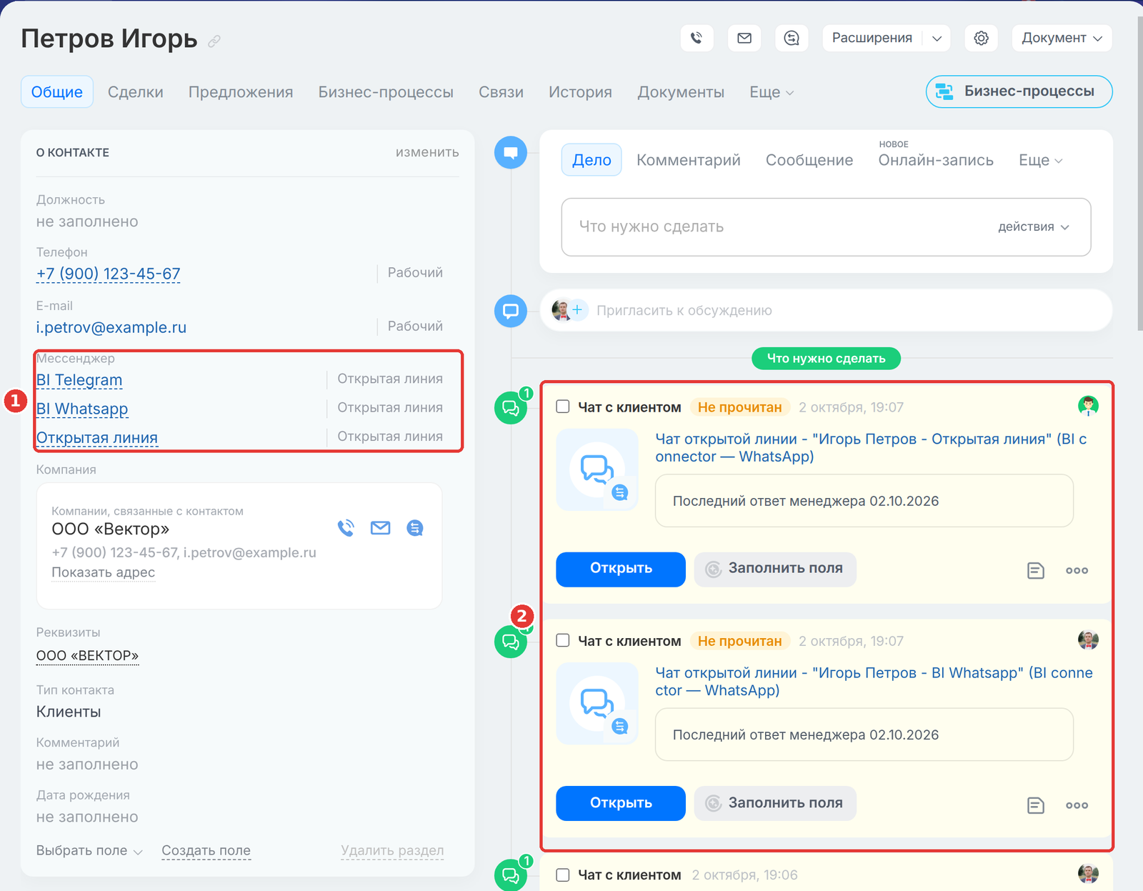Expand Еще in the activity tabs
This screenshot has height=891, width=1143.
(1040, 160)
